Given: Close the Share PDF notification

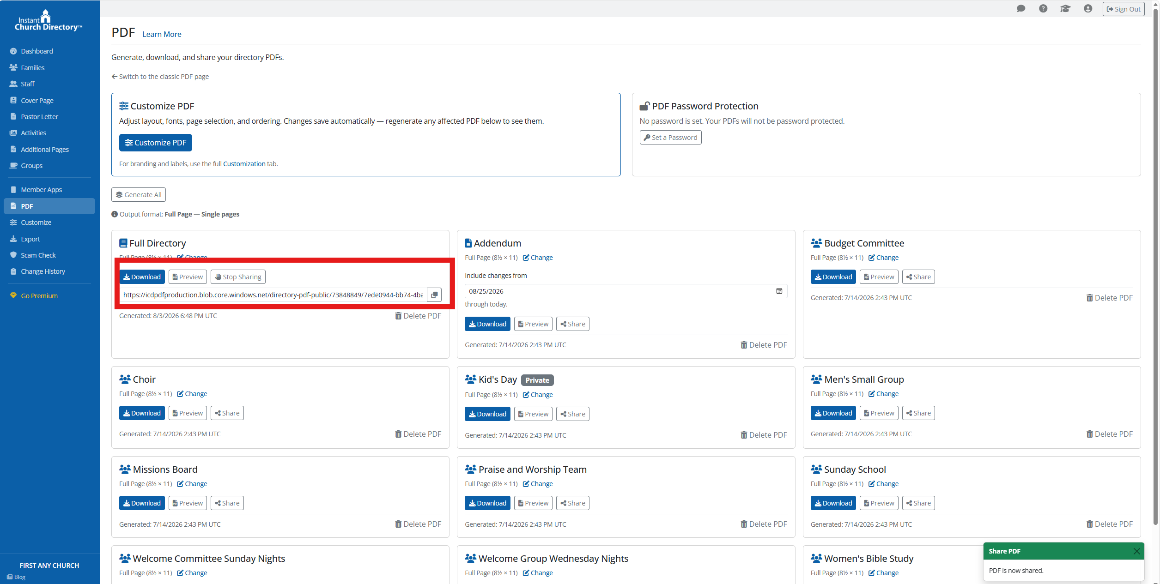Looking at the screenshot, I should tap(1137, 551).
